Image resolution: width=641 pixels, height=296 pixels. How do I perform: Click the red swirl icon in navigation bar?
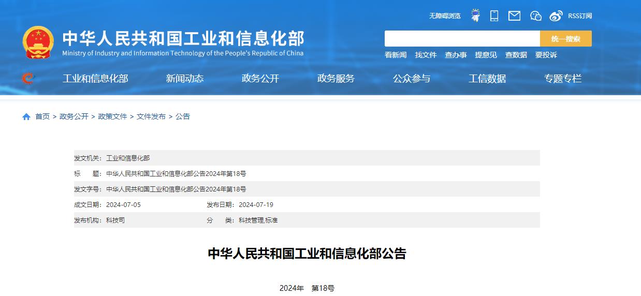pos(28,79)
